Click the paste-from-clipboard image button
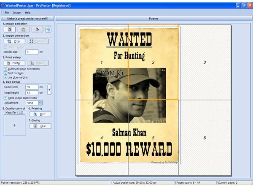Screen dimensions: 253x190 (x=23, y=30)
